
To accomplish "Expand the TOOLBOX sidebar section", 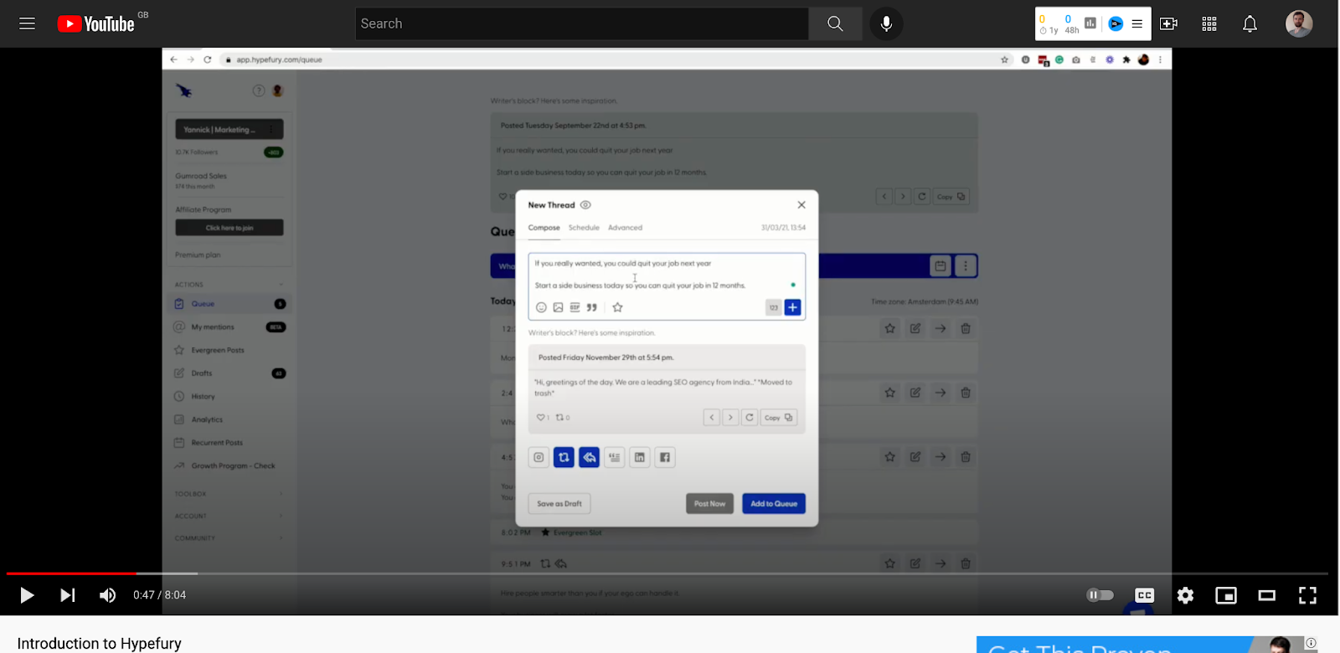I will [x=229, y=494].
